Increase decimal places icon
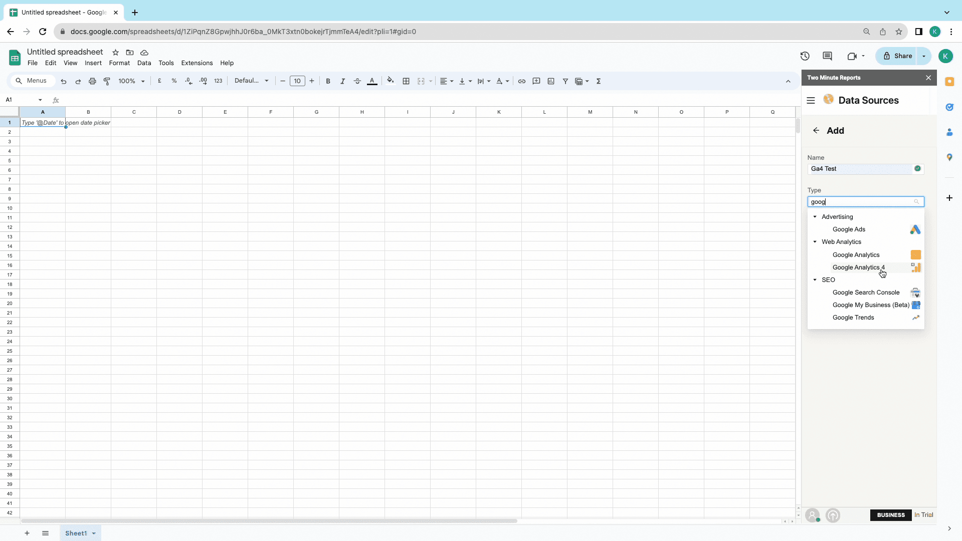 coord(203,81)
